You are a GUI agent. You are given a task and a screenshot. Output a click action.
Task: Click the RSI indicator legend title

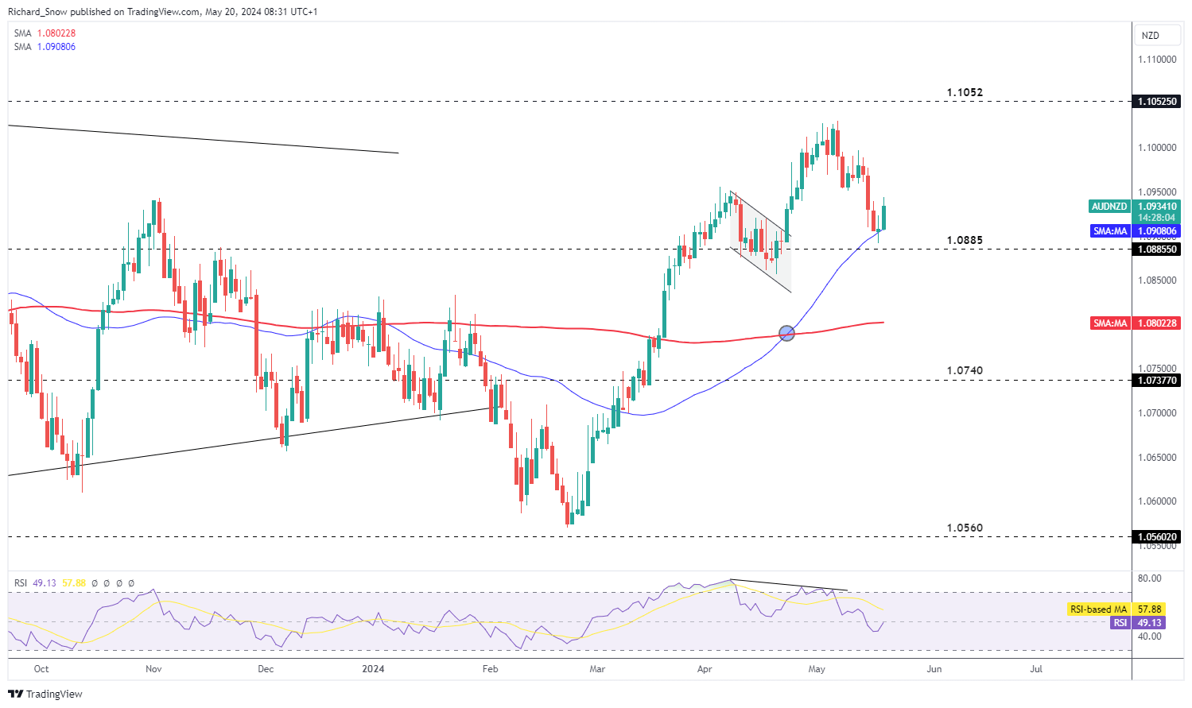21,583
